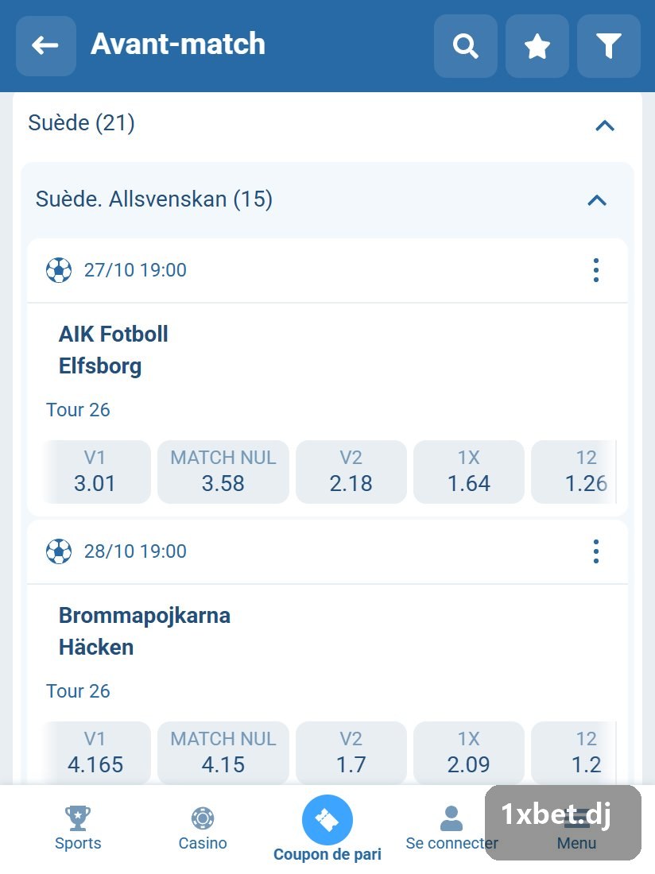Viewport: 655px width, 874px height.
Task: Go back using the arrow button
Action: [46, 46]
